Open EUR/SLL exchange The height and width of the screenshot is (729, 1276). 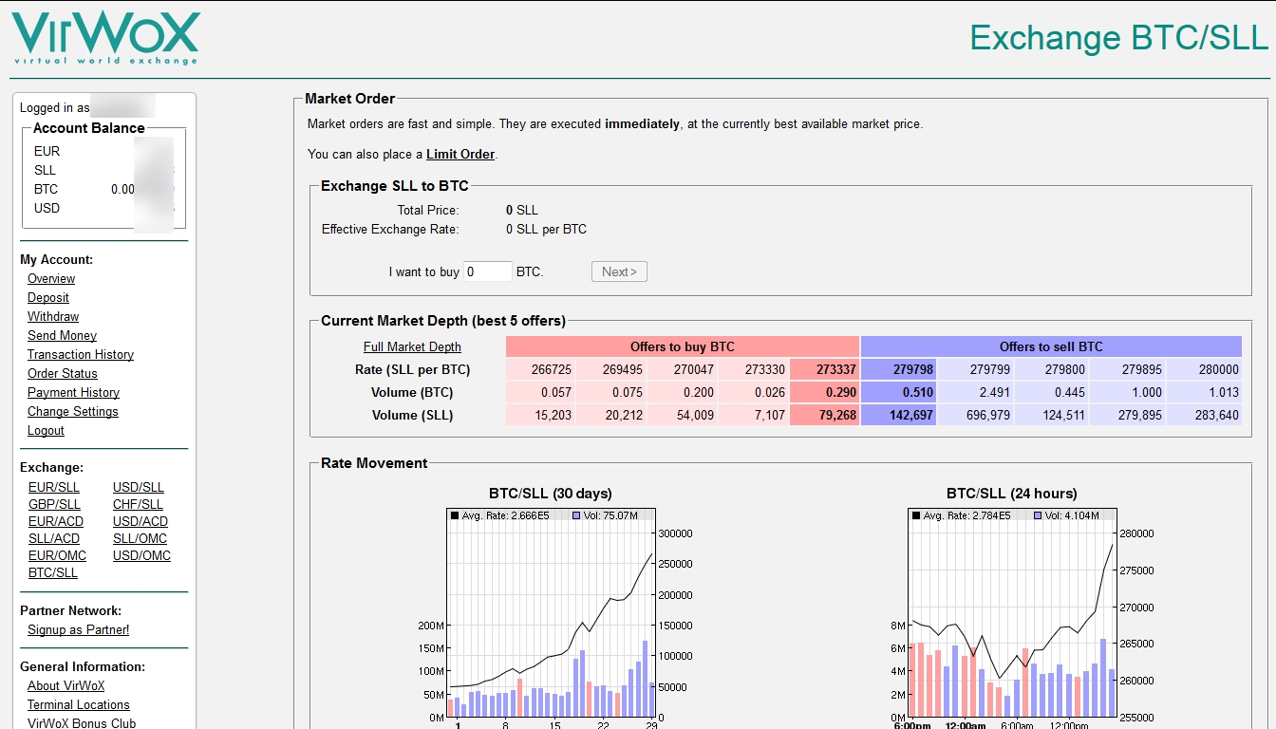click(x=54, y=488)
